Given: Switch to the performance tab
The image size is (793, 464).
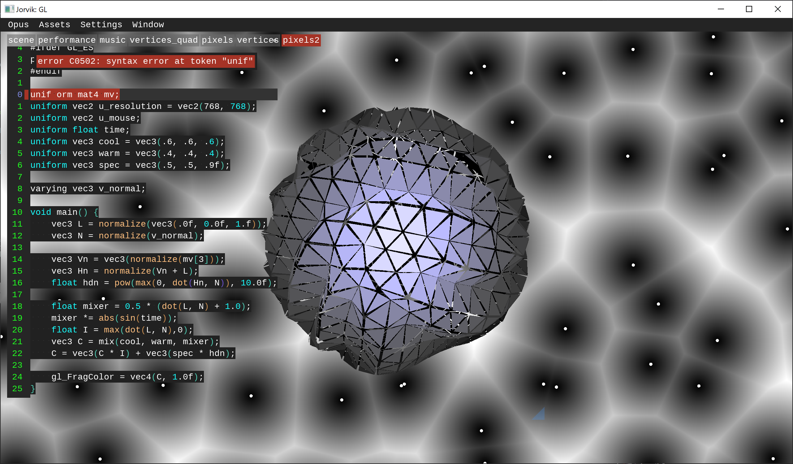Looking at the screenshot, I should tap(67, 40).
